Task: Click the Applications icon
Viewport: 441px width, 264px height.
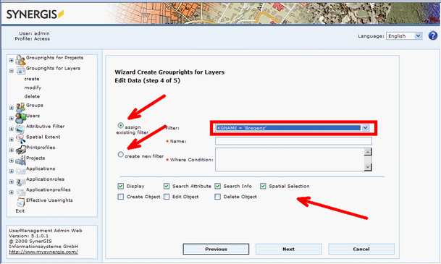Action: 20,171
